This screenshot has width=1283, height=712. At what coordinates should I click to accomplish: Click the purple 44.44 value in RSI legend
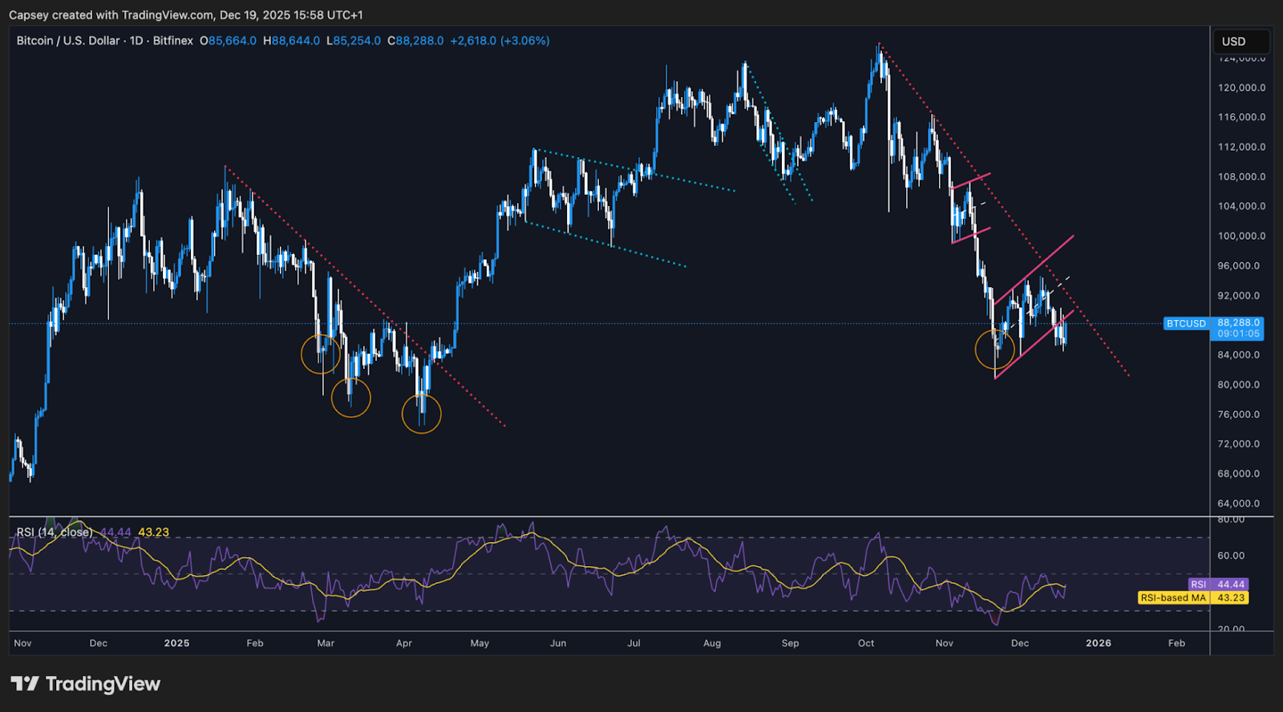(115, 532)
